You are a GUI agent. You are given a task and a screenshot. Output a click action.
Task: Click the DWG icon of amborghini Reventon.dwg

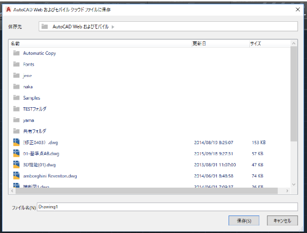coord(16,176)
